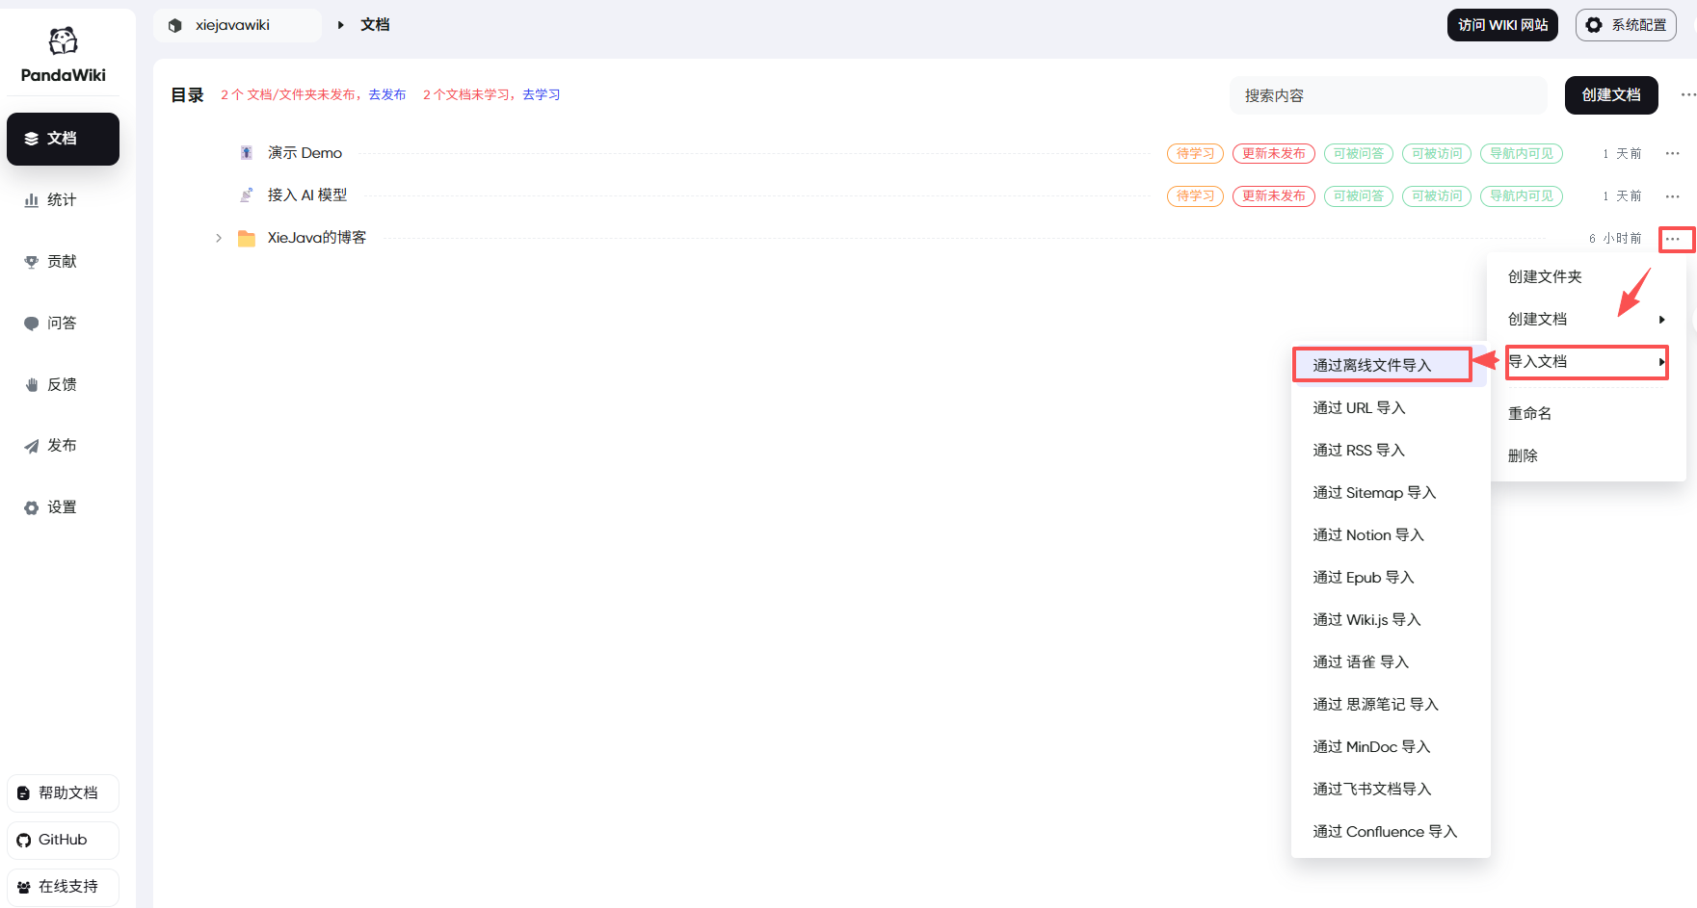The width and height of the screenshot is (1697, 908).
Task: Open the 设置 settings page
Action: pyautogui.click(x=62, y=507)
